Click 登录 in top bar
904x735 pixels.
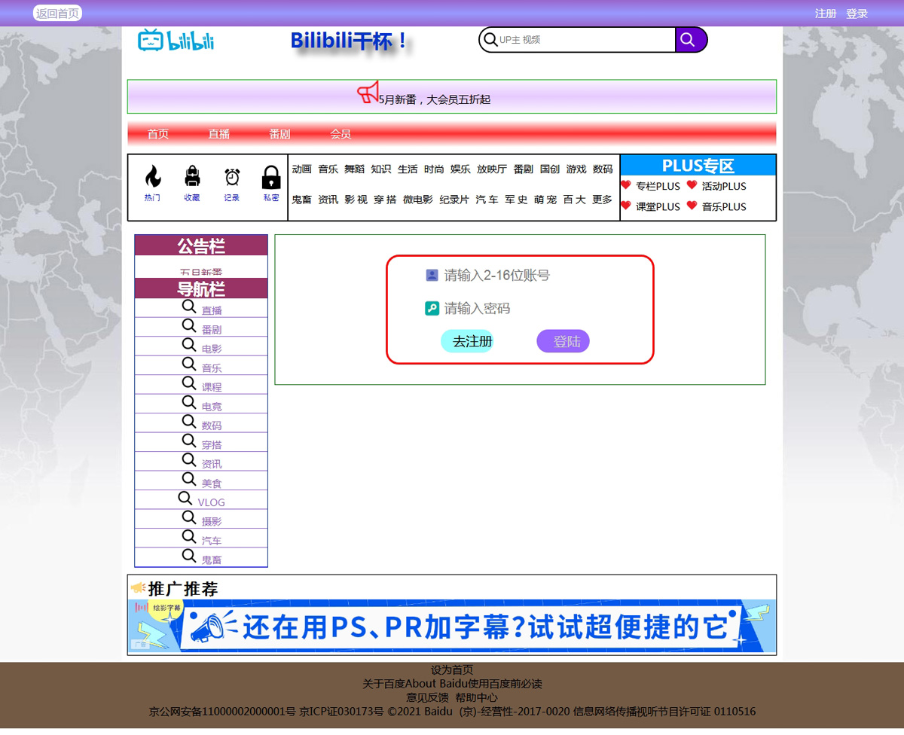[857, 14]
